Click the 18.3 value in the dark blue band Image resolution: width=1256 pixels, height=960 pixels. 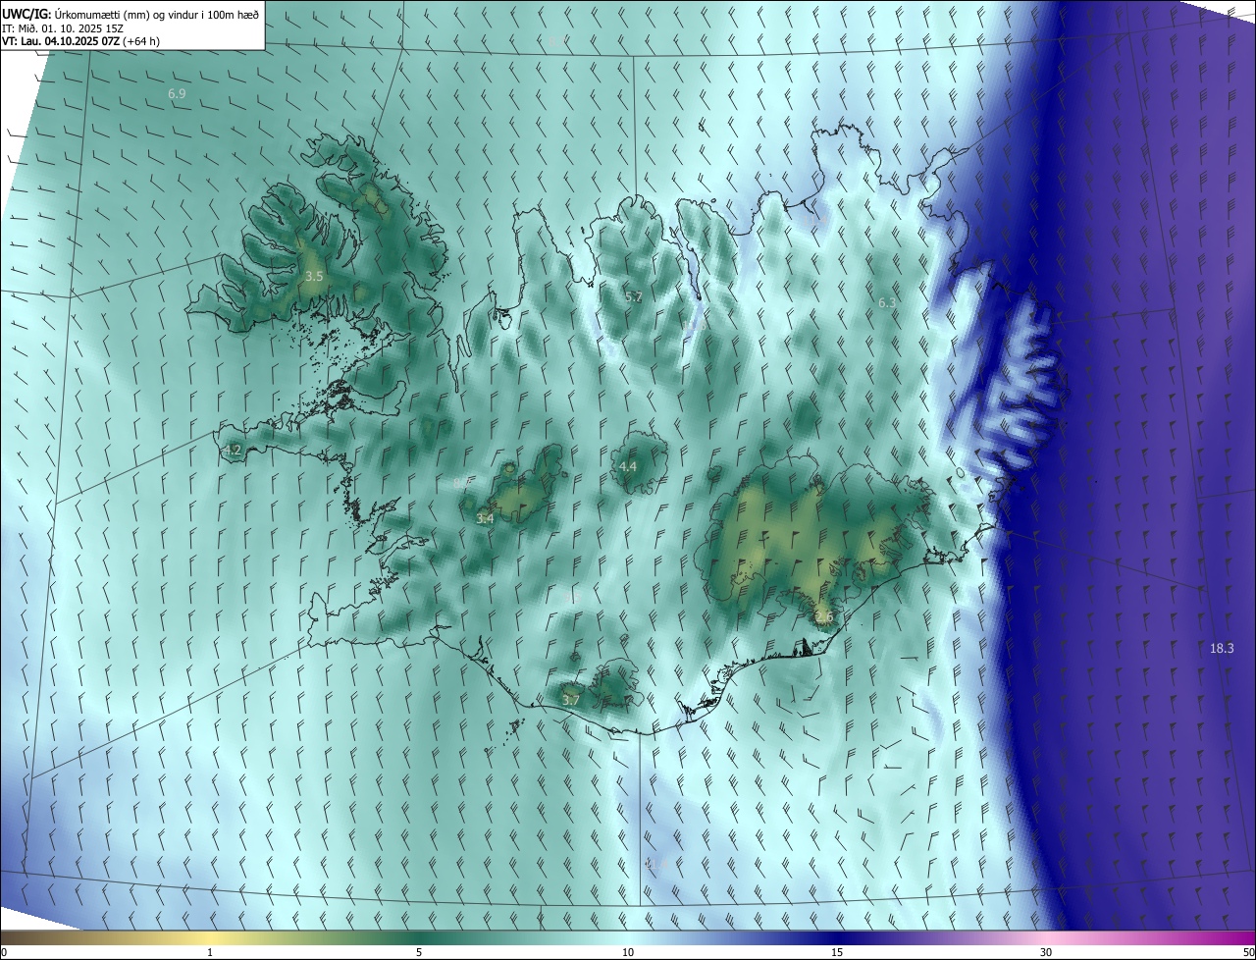(x=1222, y=648)
